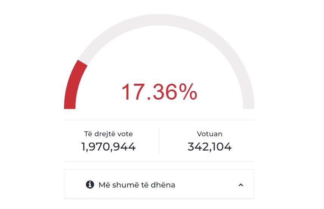Click the word "dhëna" in the expander header
324x209 pixels.
pos(163,185)
